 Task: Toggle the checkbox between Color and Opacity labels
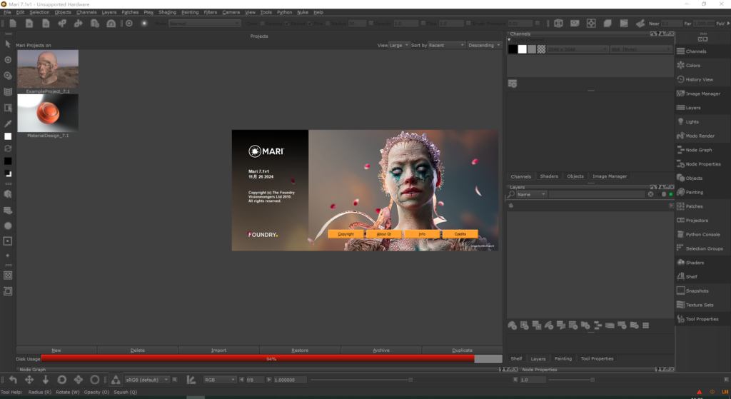pos(262,24)
